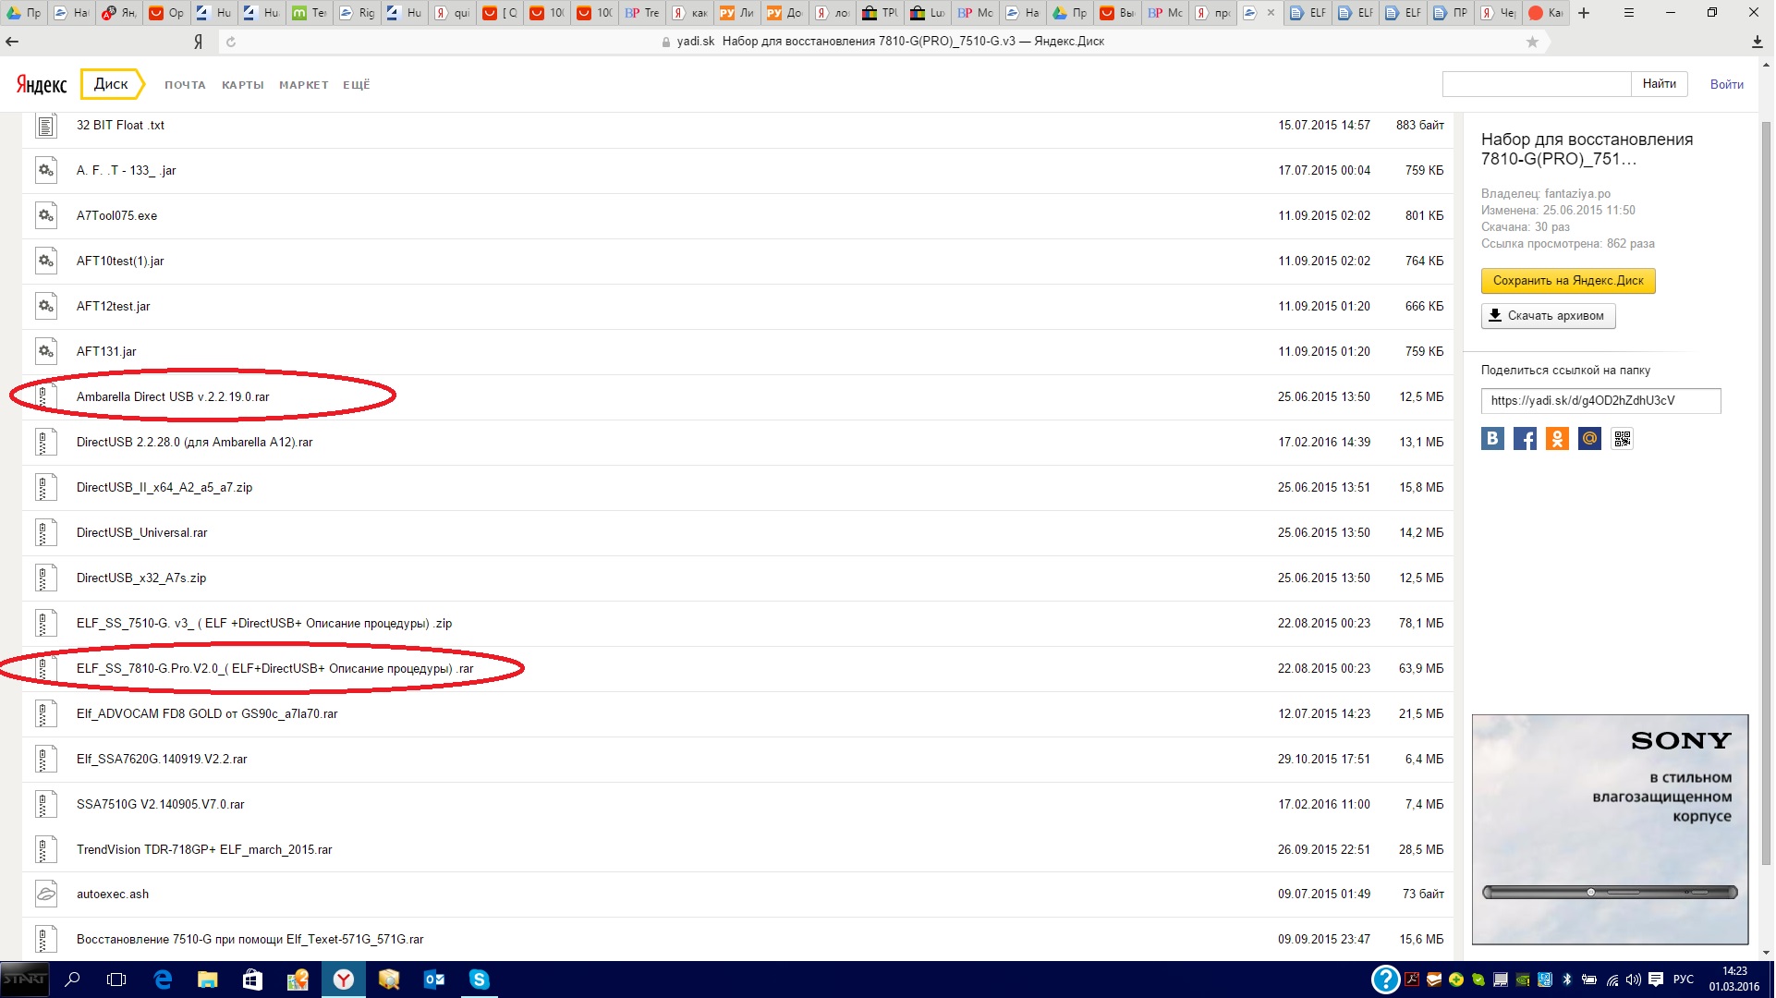The height and width of the screenshot is (998, 1776).
Task: Click the browser bookmark star icon
Action: (x=1532, y=42)
